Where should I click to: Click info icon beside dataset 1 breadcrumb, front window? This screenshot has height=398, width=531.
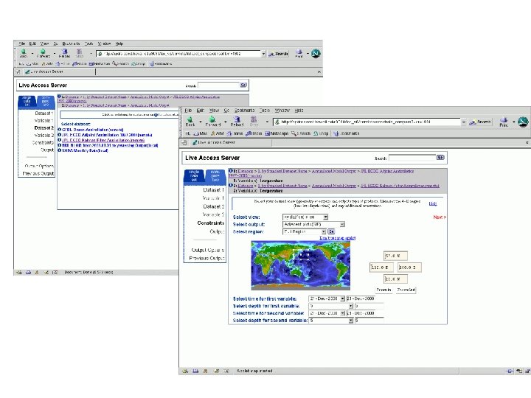pyautogui.click(x=231, y=171)
